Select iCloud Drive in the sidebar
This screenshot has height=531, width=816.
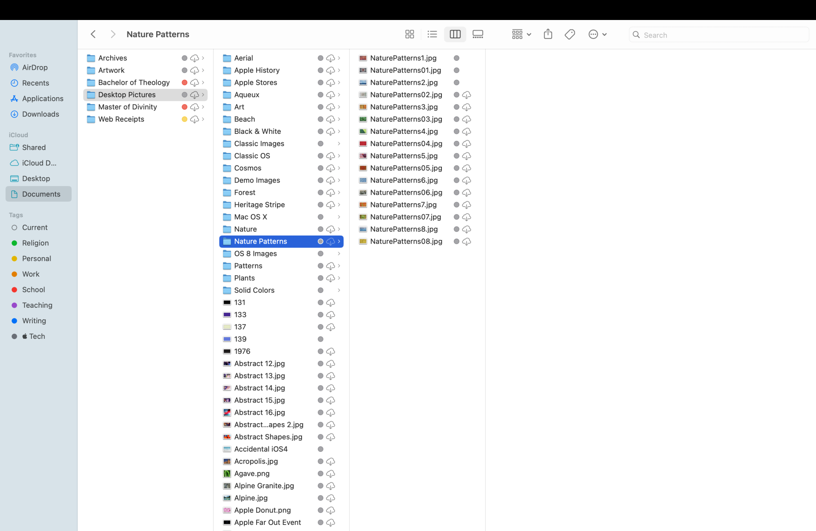39,163
